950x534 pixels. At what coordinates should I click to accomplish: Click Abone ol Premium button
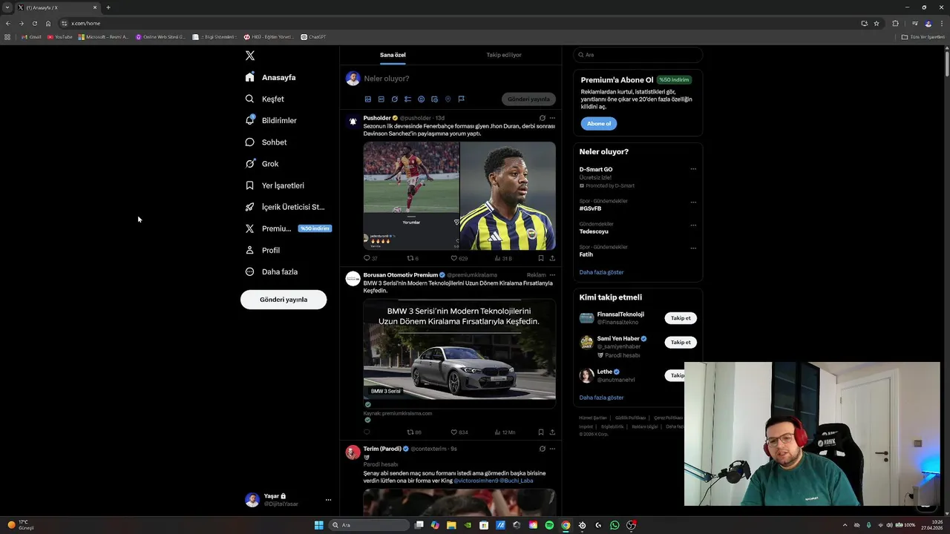click(599, 124)
